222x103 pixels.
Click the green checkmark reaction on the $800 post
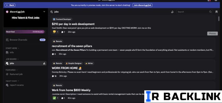tap(55, 98)
